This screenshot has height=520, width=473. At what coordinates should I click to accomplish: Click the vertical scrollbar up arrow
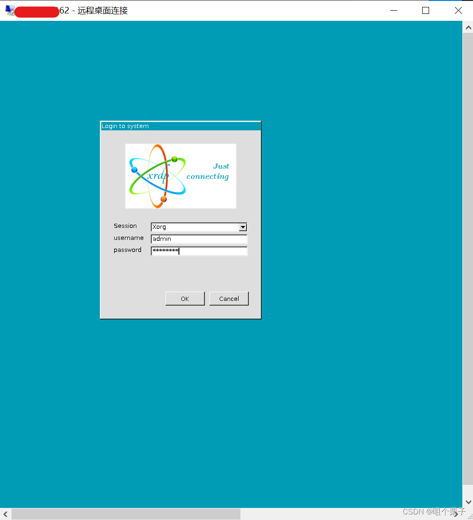pyautogui.click(x=468, y=28)
